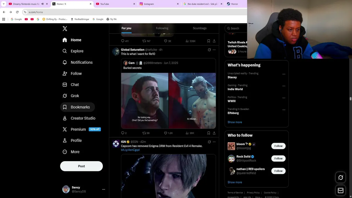View analytics showing 339K views

click(190, 41)
